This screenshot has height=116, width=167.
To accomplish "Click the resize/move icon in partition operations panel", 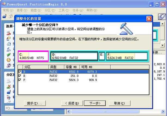I will point(9,92).
